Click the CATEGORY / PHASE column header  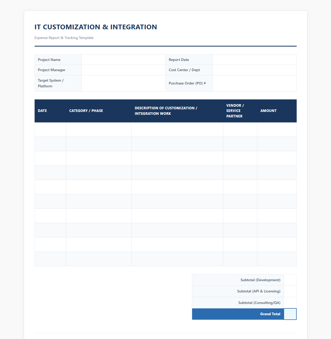[99, 111]
